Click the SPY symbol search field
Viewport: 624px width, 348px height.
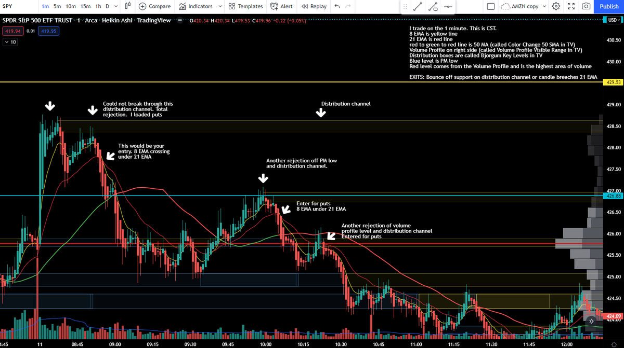pos(18,6)
